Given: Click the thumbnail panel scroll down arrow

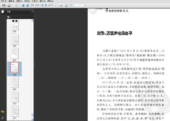Looking at the screenshot, I should pos(32,119).
